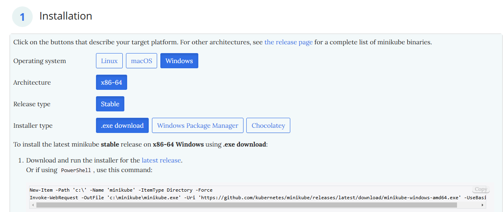
Task: Click the PowerShell inline code text
Action: [76, 170]
